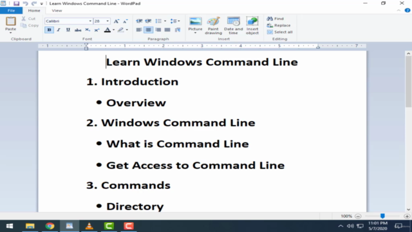
Task: Choose Select all
Action: point(280,32)
